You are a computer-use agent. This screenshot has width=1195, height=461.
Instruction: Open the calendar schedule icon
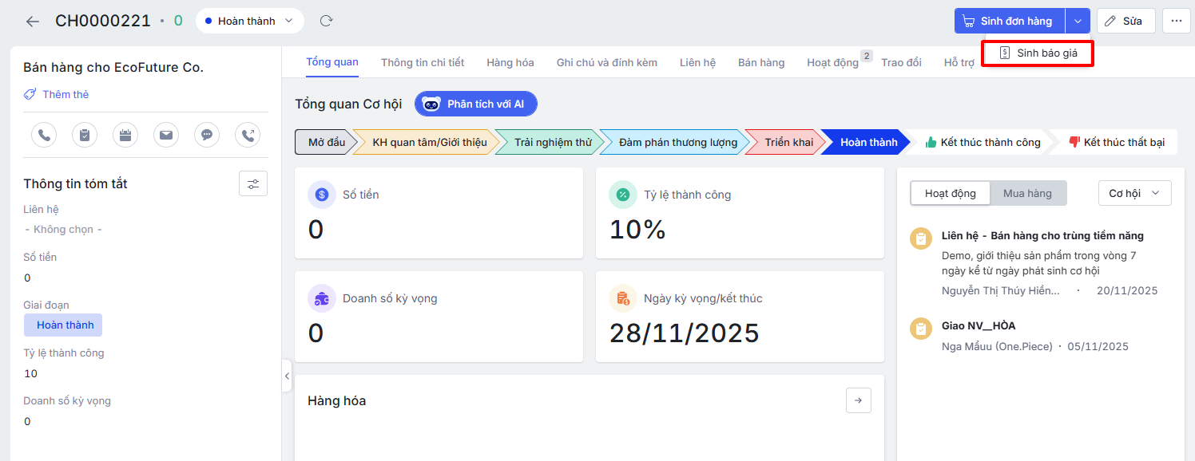point(125,135)
